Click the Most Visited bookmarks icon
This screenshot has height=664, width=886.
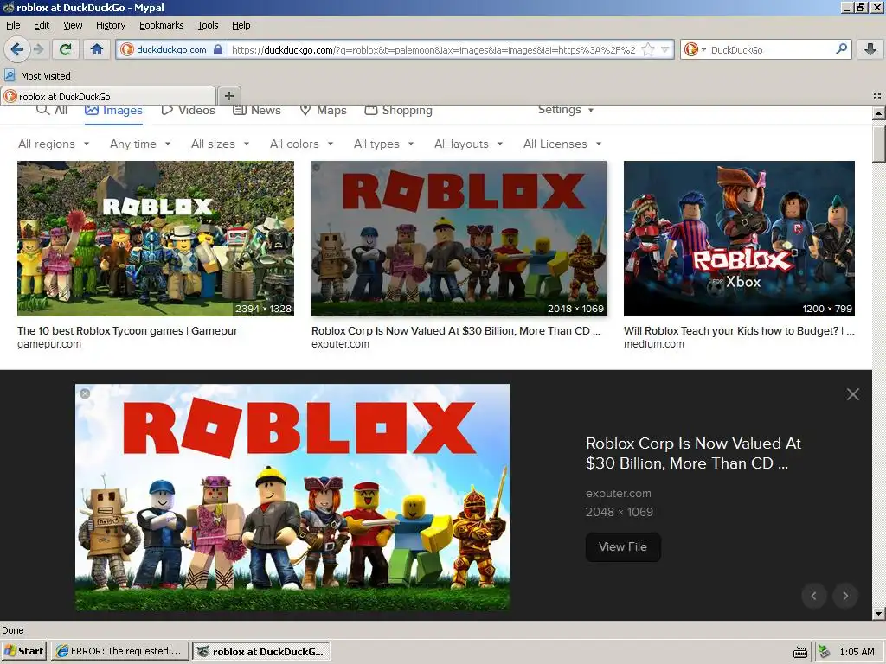point(10,75)
